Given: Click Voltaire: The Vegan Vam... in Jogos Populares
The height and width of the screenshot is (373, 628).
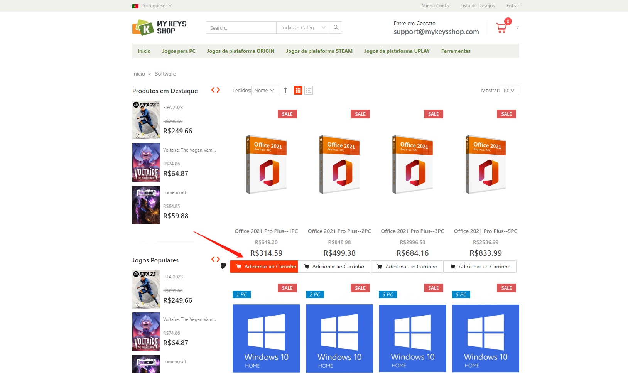Looking at the screenshot, I should coord(189,319).
